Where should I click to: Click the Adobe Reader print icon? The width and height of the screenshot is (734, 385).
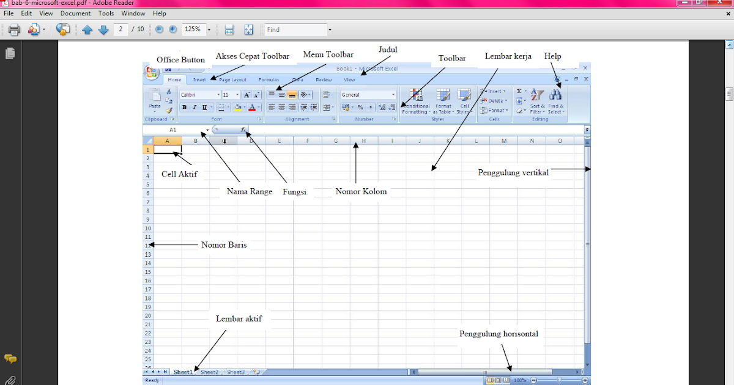pos(15,29)
